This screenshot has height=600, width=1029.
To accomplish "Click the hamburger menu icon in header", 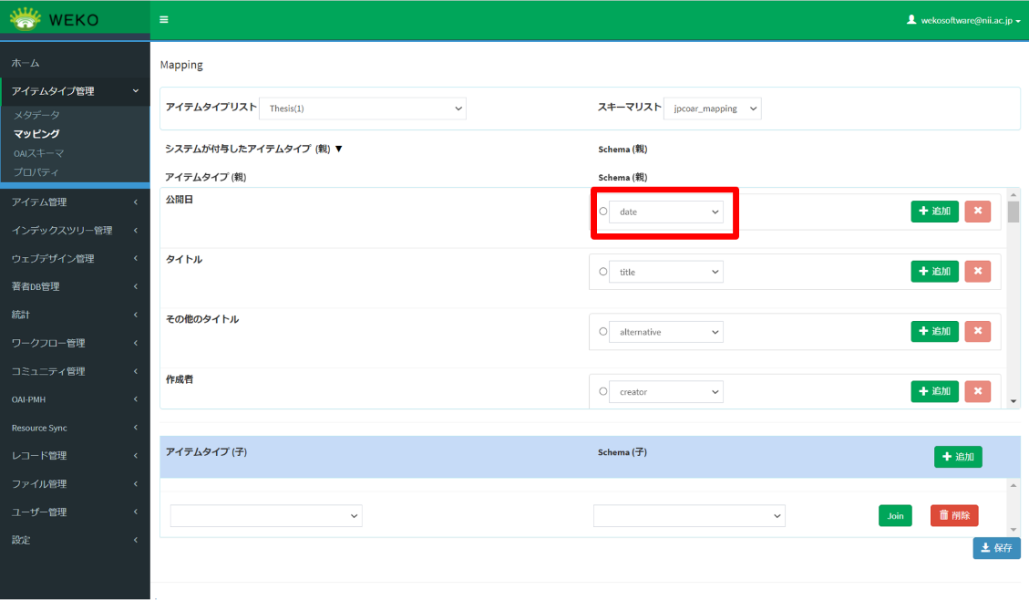I will [163, 19].
